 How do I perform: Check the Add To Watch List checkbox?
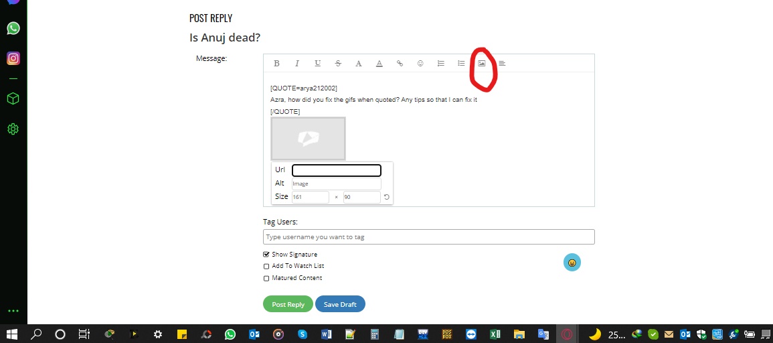click(x=266, y=267)
